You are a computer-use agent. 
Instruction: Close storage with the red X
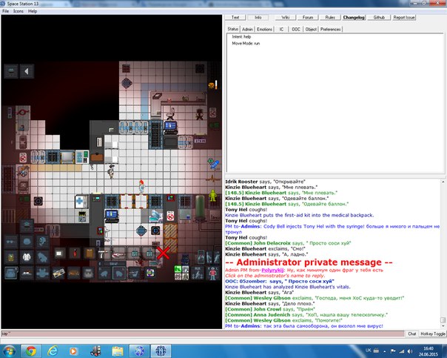163,253
